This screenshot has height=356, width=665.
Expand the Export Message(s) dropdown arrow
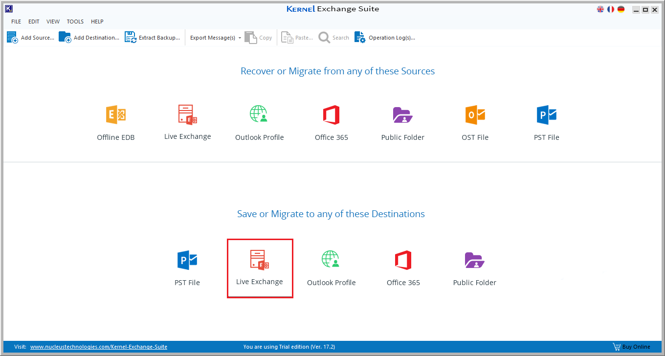pyautogui.click(x=240, y=38)
